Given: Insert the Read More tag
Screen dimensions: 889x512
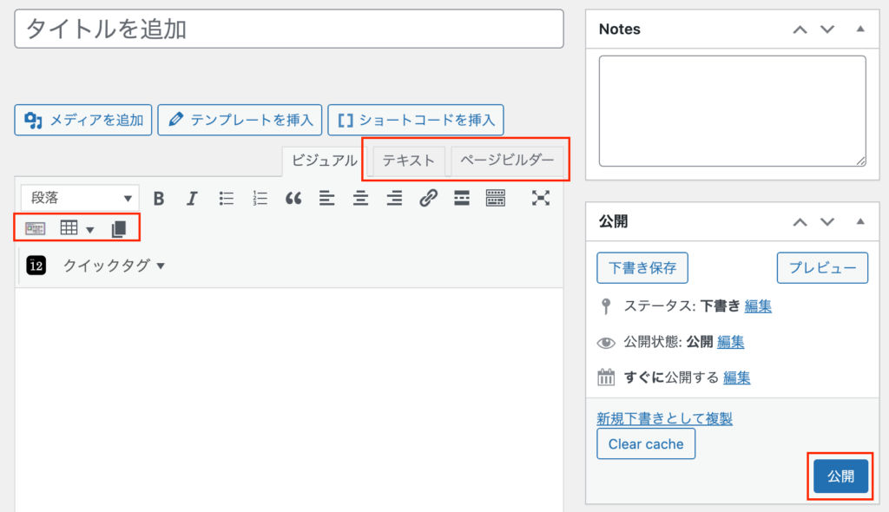Looking at the screenshot, I should click(462, 199).
